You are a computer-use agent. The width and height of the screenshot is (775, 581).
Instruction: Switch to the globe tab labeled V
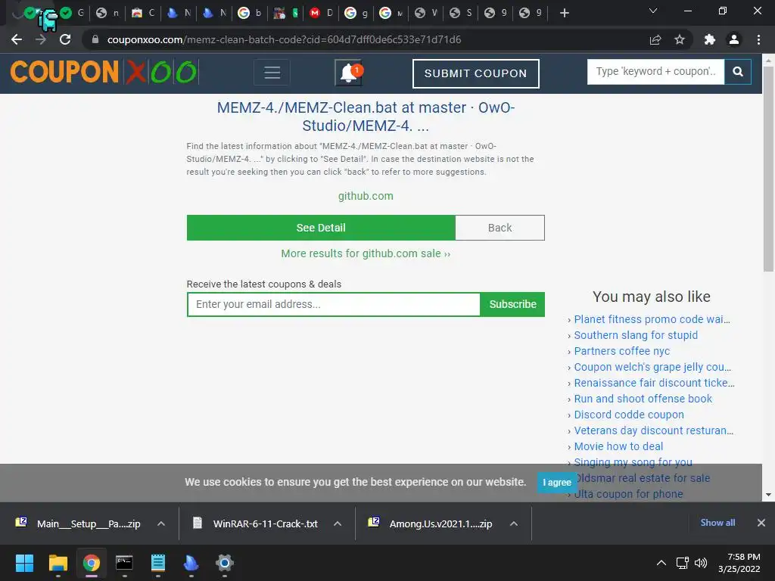click(x=426, y=13)
